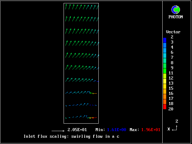Select the green swatch labeled 9

coord(164,67)
